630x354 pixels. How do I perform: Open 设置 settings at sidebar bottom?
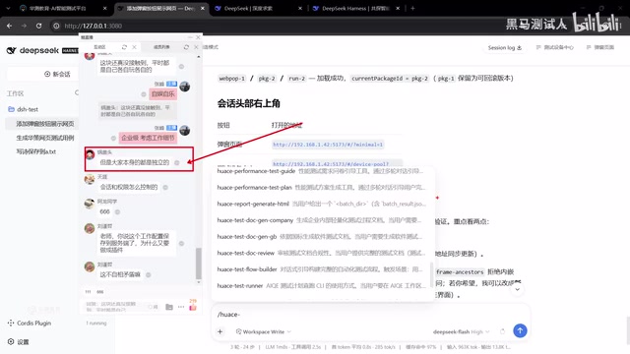coord(19,342)
